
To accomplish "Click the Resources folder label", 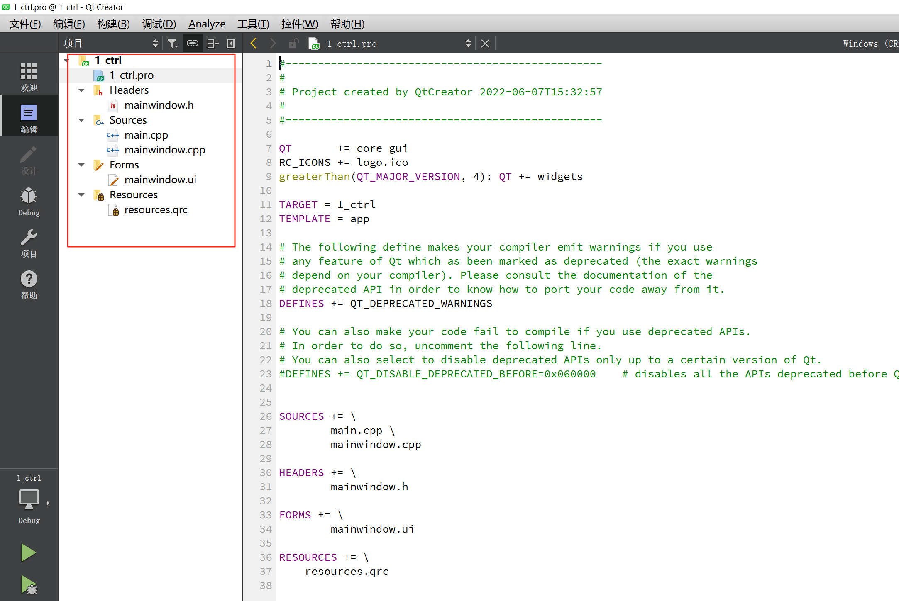I will [134, 195].
